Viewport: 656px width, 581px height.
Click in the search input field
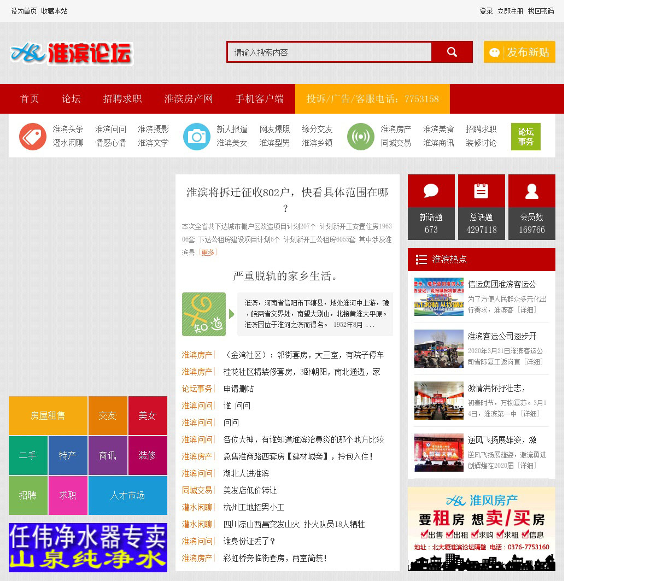[x=329, y=52]
